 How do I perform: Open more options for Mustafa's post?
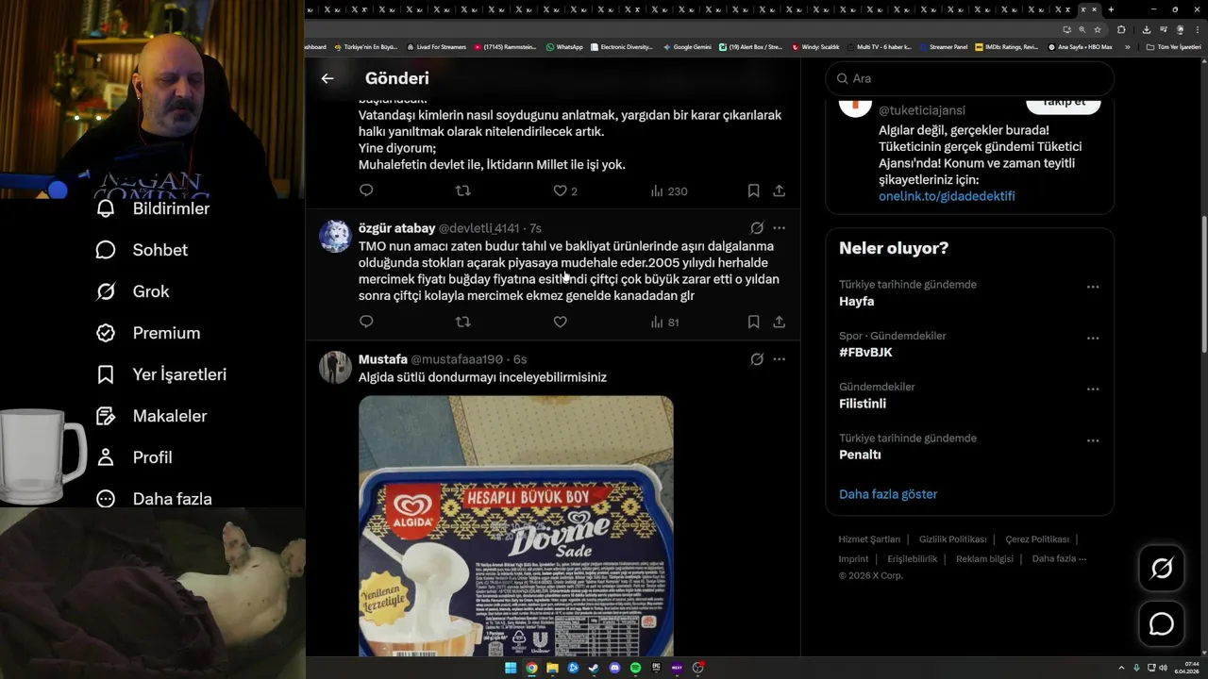[779, 359]
